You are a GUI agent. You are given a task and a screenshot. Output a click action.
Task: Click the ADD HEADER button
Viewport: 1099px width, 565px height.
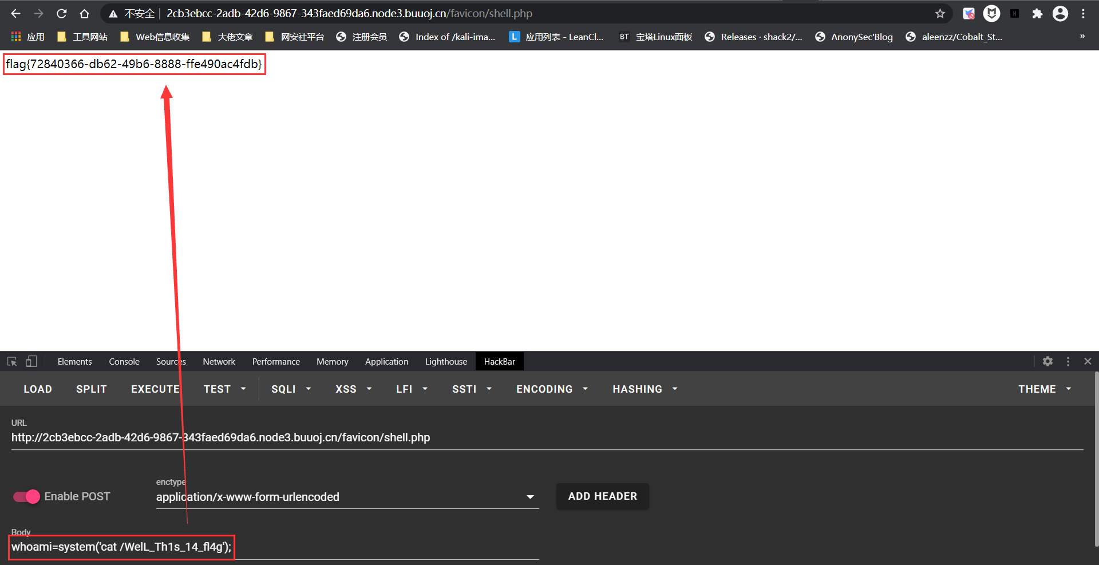click(602, 496)
